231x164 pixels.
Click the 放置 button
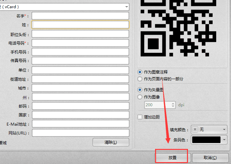(173, 158)
